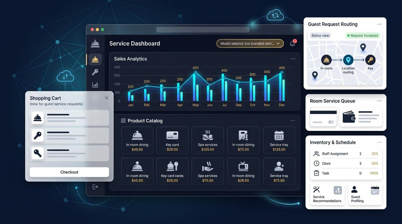Image resolution: width=402 pixels, height=224 pixels.
Task: Click the logout icon at sidebar bottom
Action: 95,187
